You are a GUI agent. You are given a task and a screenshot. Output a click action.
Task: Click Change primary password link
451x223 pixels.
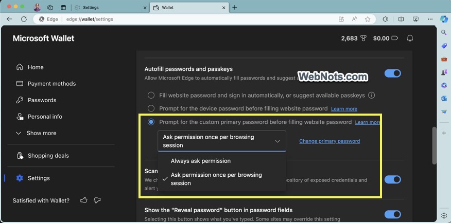tap(329, 141)
